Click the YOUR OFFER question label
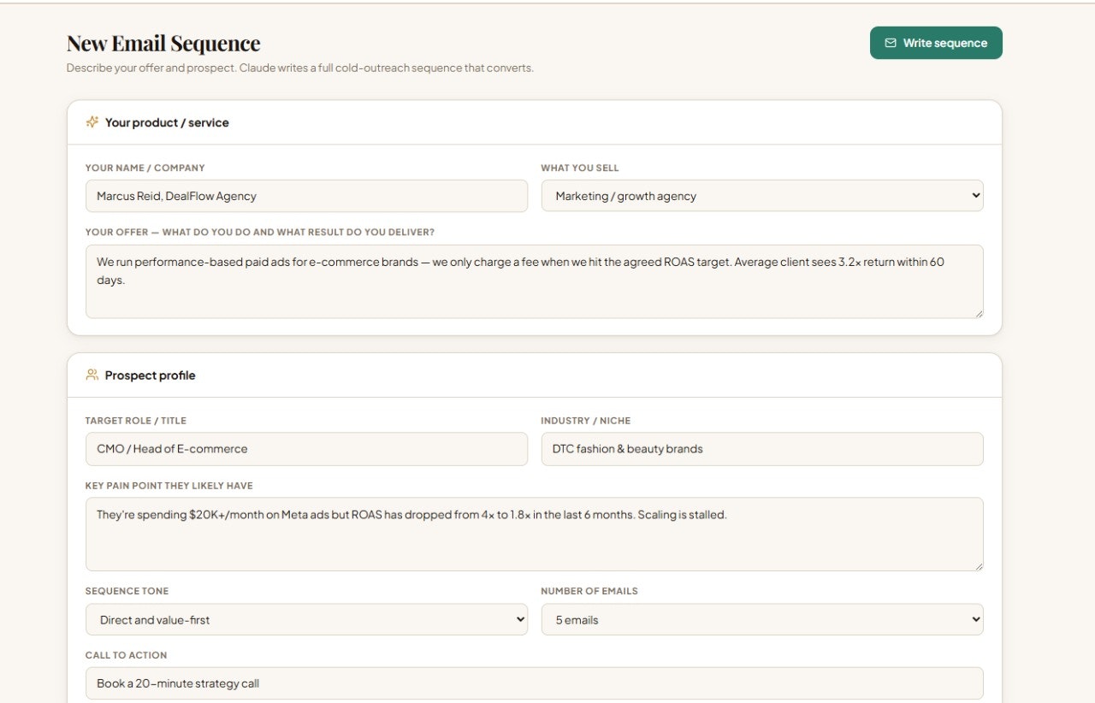This screenshot has width=1095, height=703. tap(260, 233)
